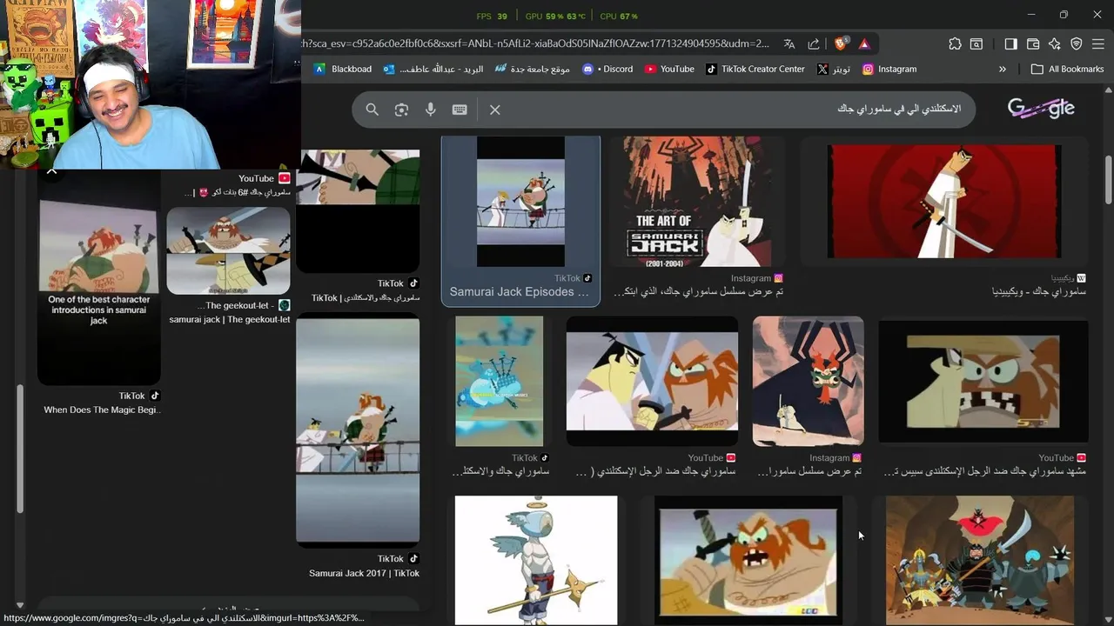This screenshot has height=626, width=1114.
Task: Open 'One of the best character introductions' thumbnail
Action: click(x=98, y=280)
